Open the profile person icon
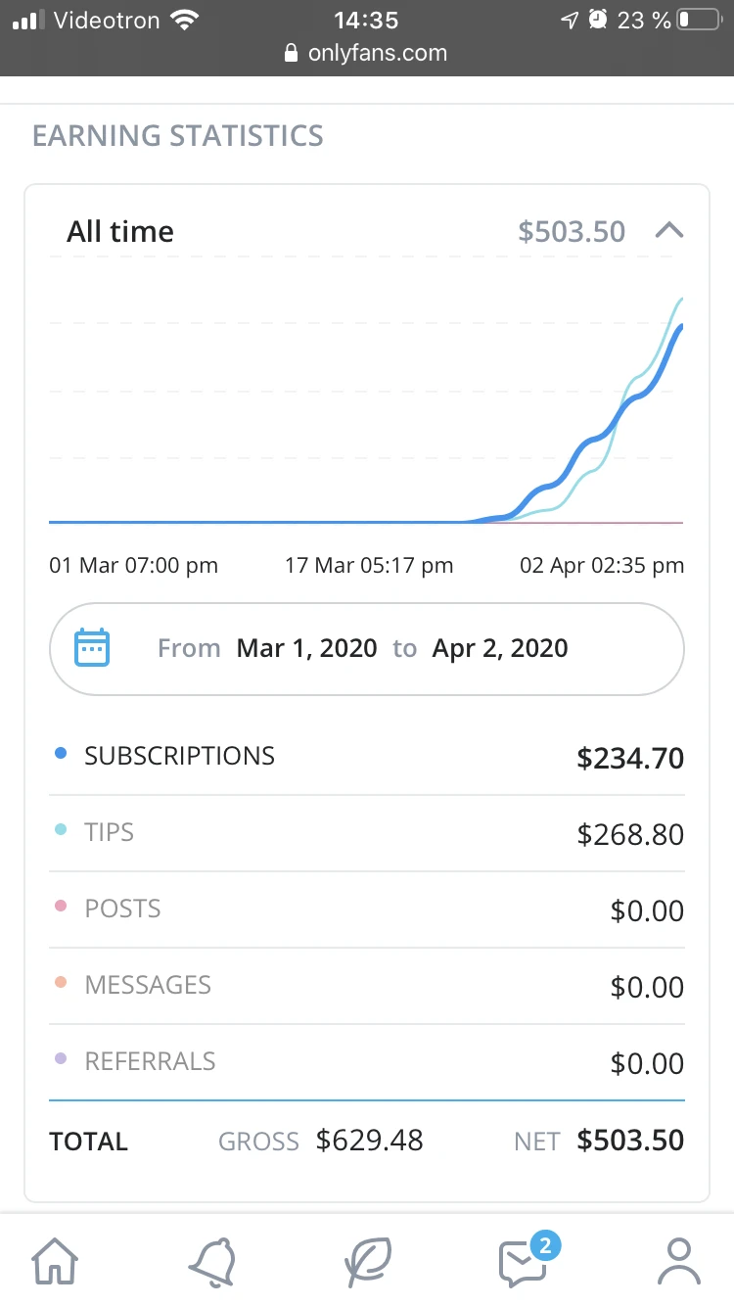 tap(678, 1261)
